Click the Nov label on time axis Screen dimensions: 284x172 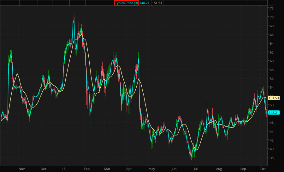click(21, 169)
